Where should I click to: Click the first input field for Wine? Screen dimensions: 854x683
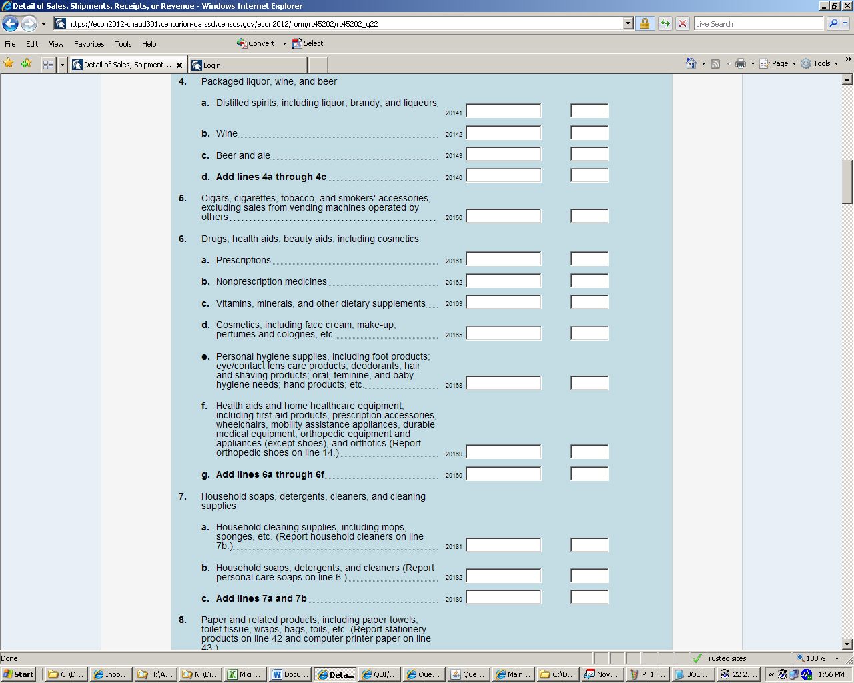(x=503, y=133)
